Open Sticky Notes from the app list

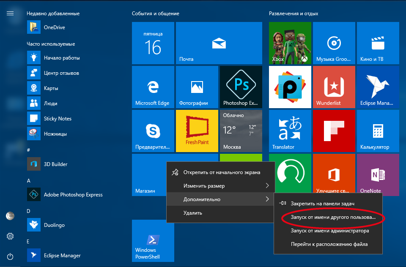pyautogui.click(x=58, y=119)
